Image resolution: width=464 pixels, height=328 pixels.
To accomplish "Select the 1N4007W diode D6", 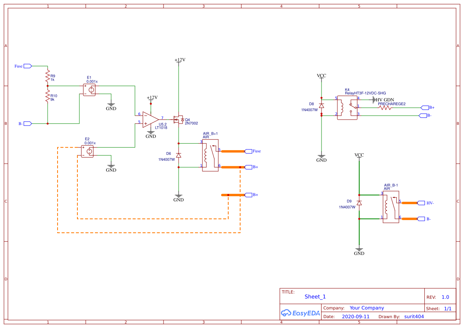I will 178,156.
